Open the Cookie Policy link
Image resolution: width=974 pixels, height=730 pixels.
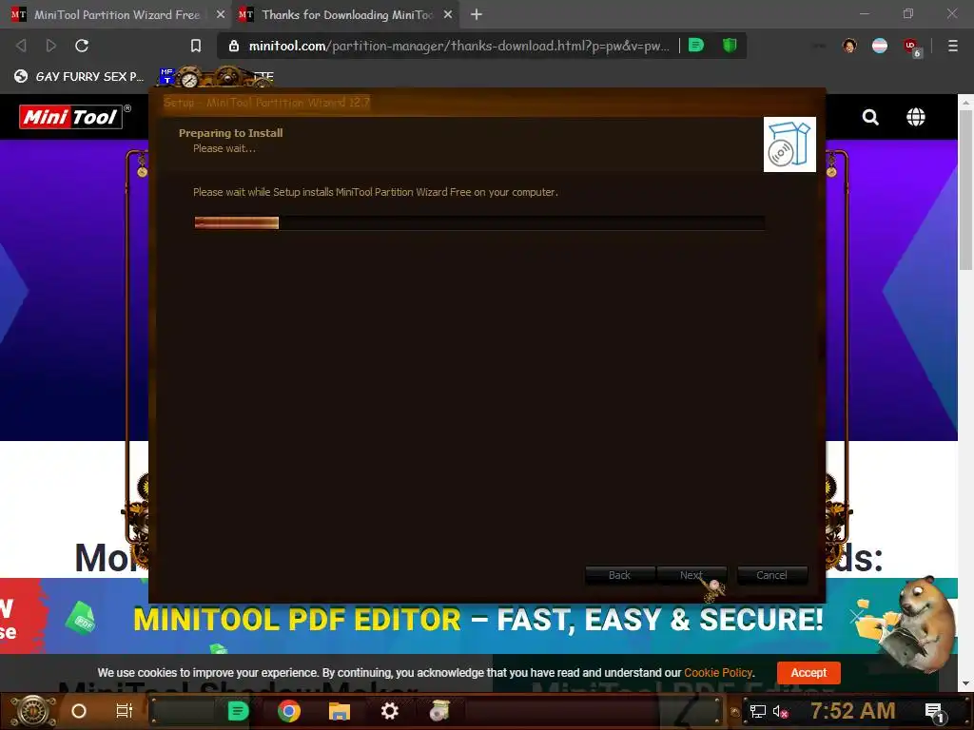[718, 672]
